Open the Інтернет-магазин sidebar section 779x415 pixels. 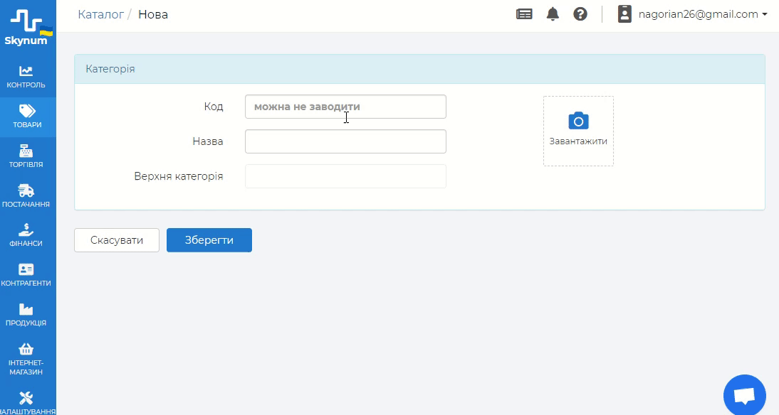[x=26, y=359]
